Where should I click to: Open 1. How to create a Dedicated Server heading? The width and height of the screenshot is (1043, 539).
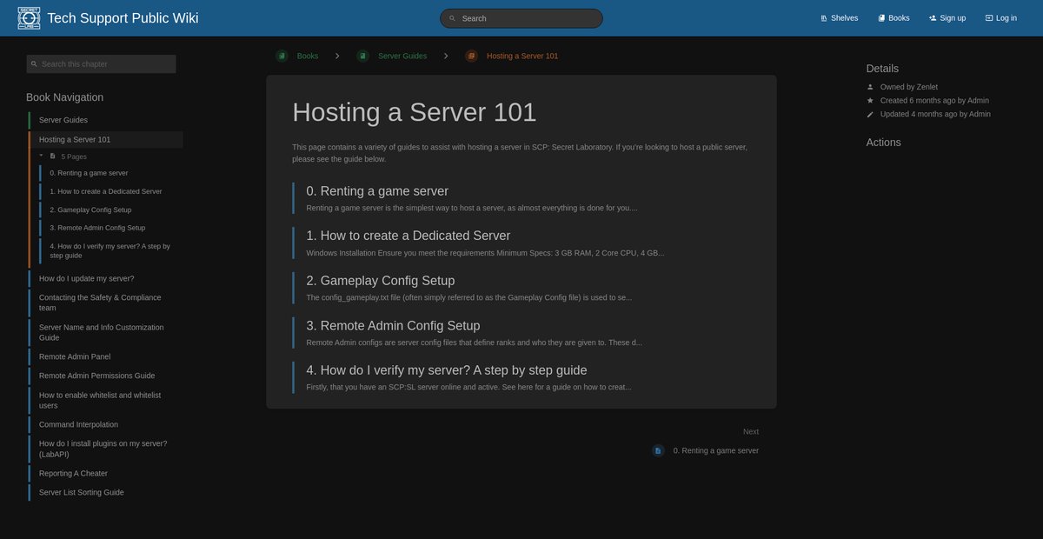coord(409,236)
